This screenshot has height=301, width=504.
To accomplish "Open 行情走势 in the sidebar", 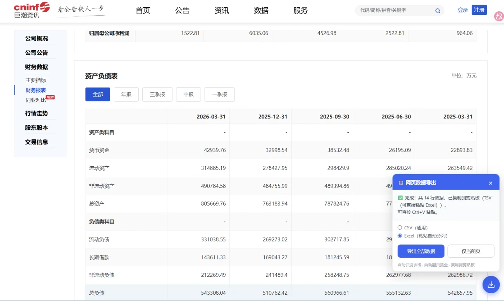I will pyautogui.click(x=37, y=114).
